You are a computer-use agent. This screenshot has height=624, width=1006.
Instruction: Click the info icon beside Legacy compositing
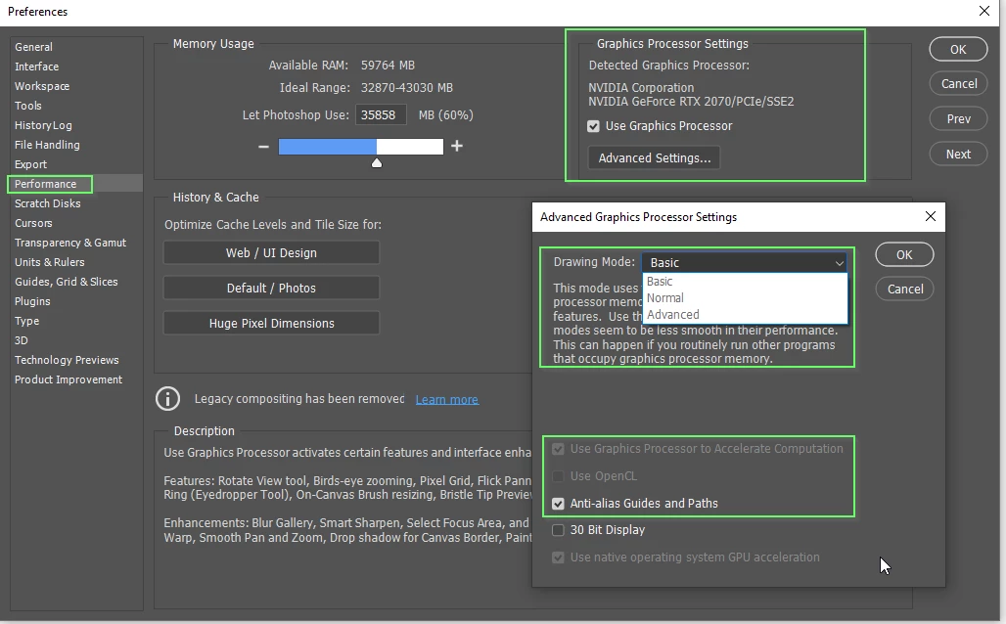[167, 398]
